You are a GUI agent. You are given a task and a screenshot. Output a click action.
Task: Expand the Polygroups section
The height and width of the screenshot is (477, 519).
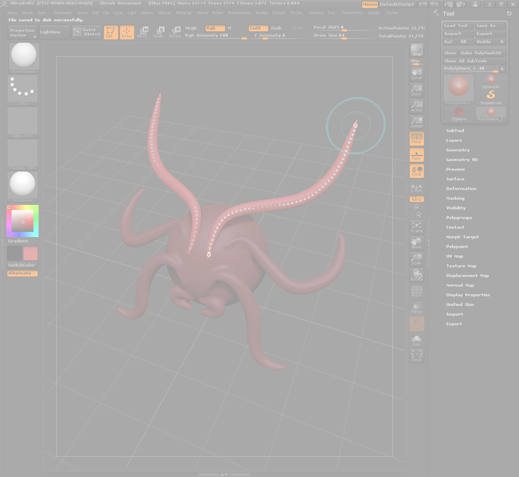click(x=459, y=218)
